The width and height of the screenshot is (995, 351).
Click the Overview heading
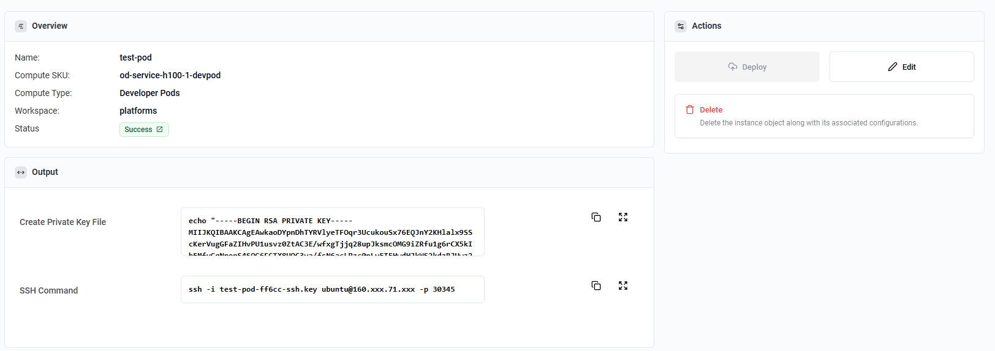(x=50, y=26)
